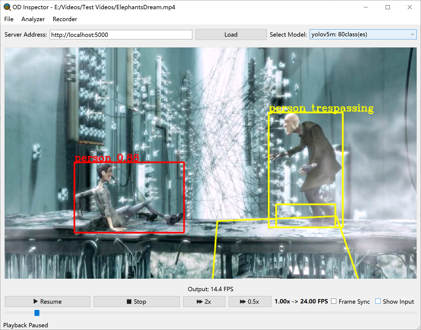Click the 1.00x -> 24.00 FPS speed readout

(x=301, y=301)
